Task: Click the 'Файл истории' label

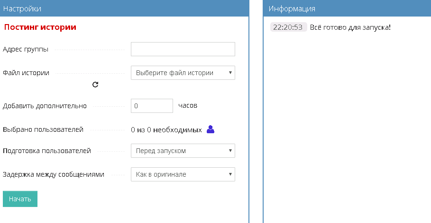Action: click(26, 73)
